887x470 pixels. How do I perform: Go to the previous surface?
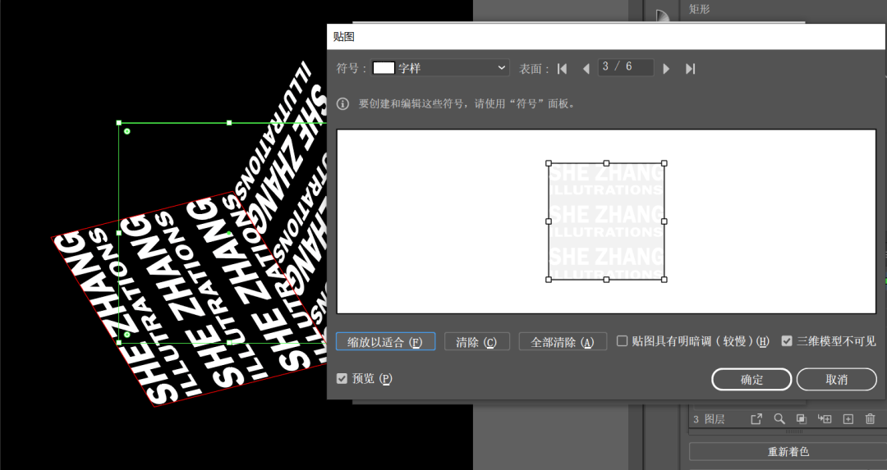(x=586, y=69)
